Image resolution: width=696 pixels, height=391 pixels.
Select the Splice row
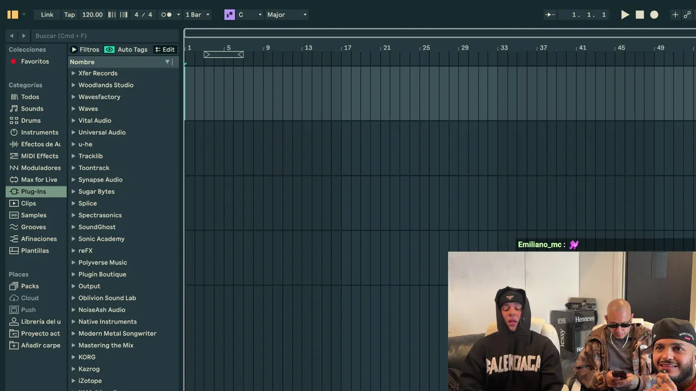point(123,204)
